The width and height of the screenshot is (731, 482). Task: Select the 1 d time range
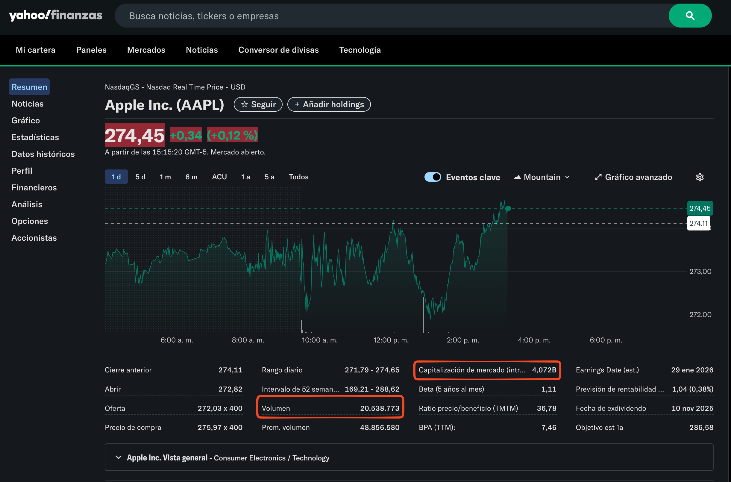pyautogui.click(x=116, y=177)
